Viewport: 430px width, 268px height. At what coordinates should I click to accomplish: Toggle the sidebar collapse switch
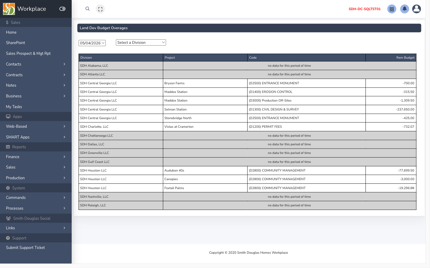[62, 9]
